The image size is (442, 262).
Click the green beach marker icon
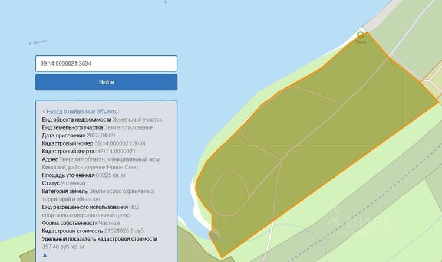(x=360, y=35)
